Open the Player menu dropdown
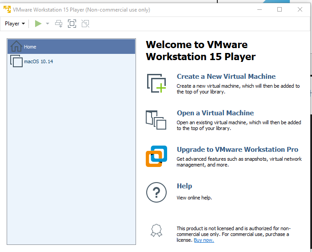This screenshot has width=312, height=252. [15, 24]
